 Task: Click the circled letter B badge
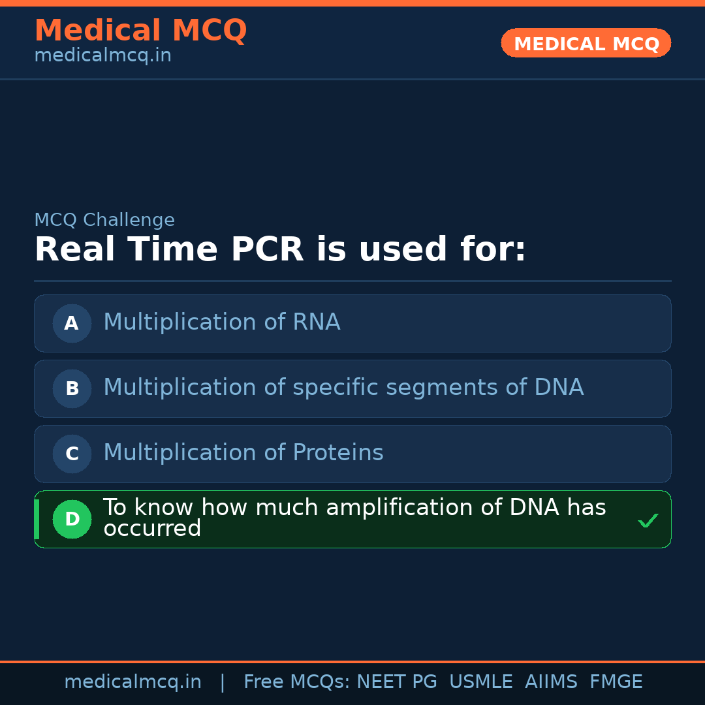coord(72,388)
